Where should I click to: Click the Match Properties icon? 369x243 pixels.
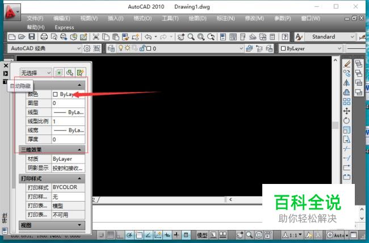click(x=125, y=37)
